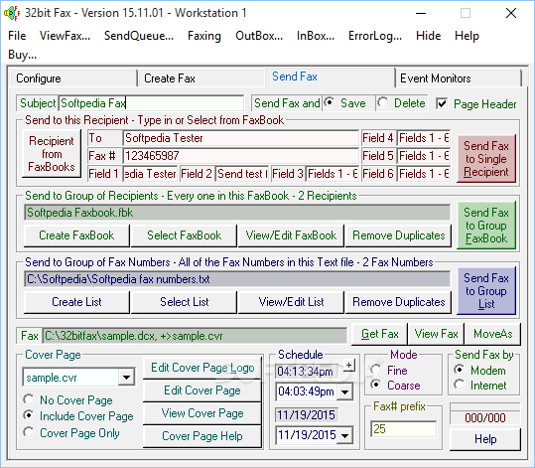Click Remove Duplicates for fax list

399,302
